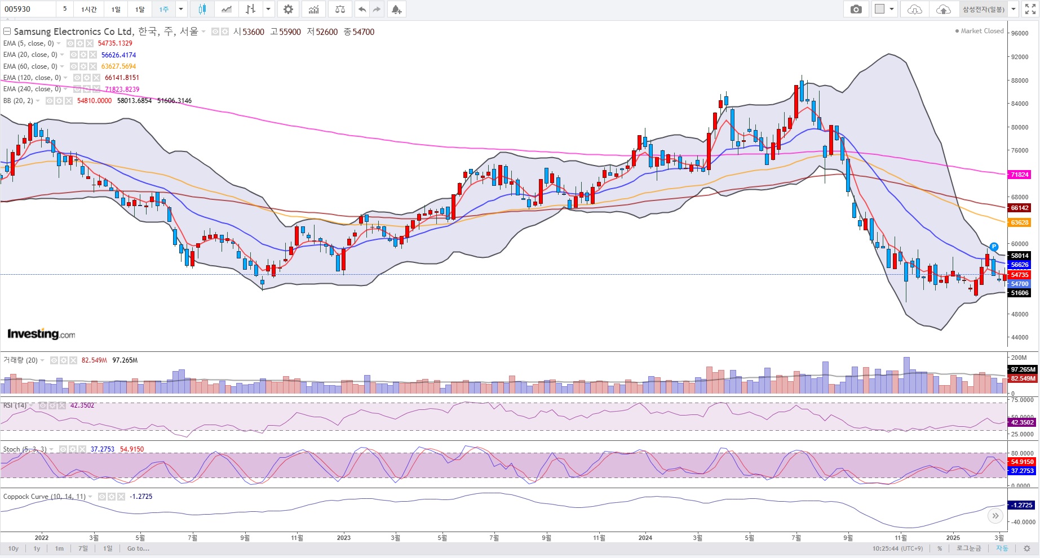Screen dimensions: 1040x558
Task: Switch to the line chart type icon
Action: (x=227, y=9)
